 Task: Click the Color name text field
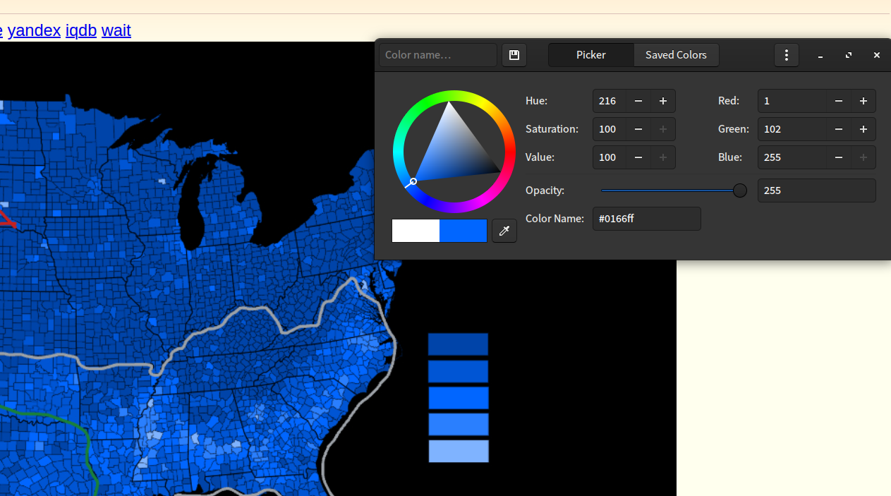pos(438,55)
